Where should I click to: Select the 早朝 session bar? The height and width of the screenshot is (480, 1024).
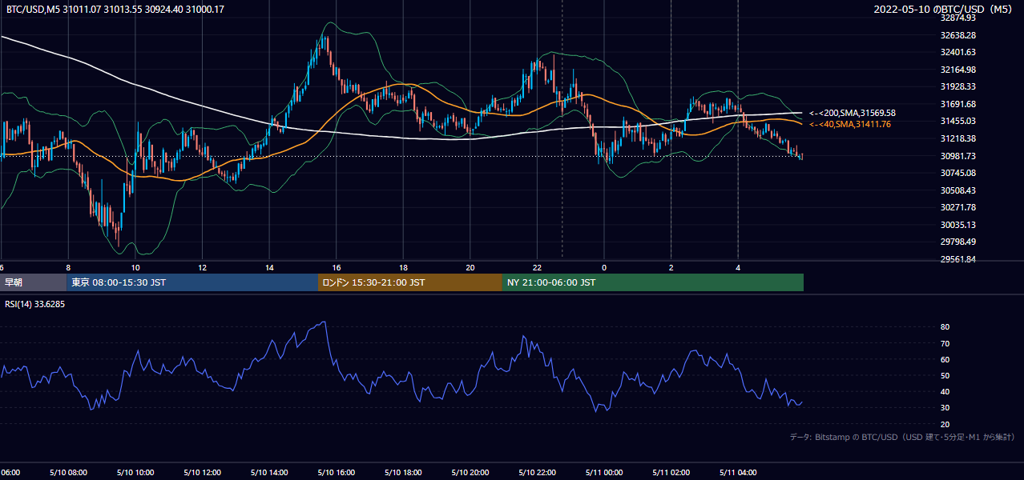coord(34,282)
